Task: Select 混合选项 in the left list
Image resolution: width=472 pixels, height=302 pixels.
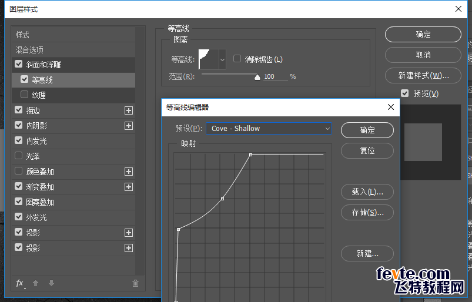Action: [x=73, y=49]
